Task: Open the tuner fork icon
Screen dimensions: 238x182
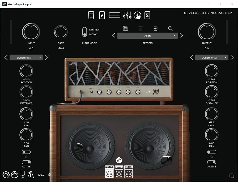Action: tap(23, 175)
